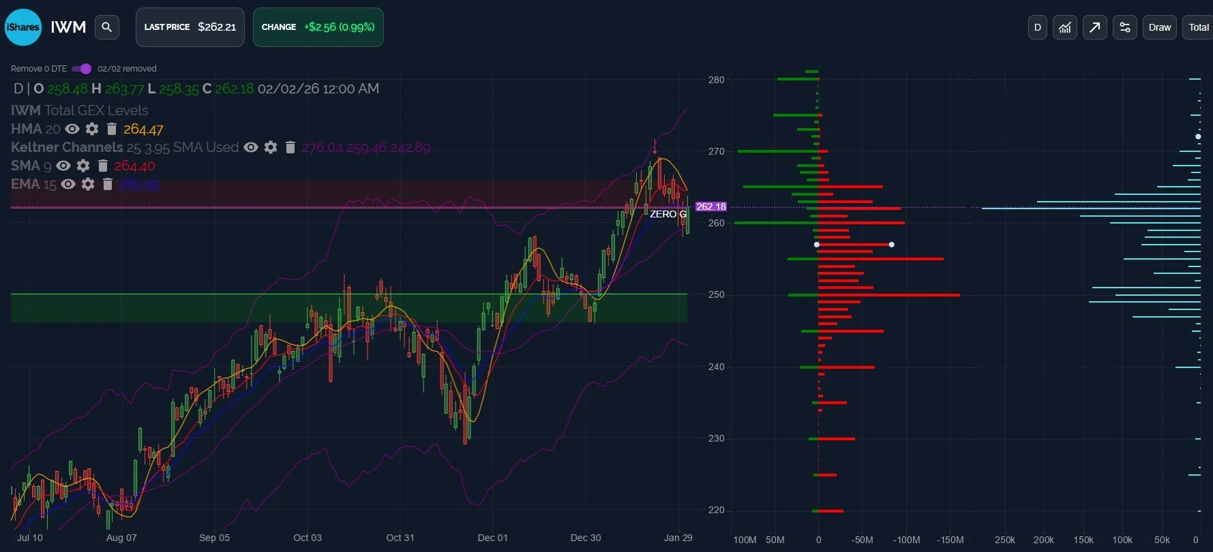Open the ticker search magnifier

pyautogui.click(x=107, y=27)
